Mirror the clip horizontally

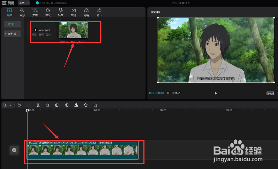point(76,105)
